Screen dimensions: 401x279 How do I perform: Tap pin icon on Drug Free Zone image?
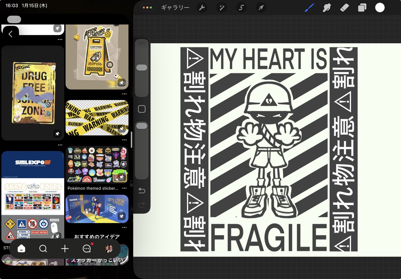[x=57, y=134]
